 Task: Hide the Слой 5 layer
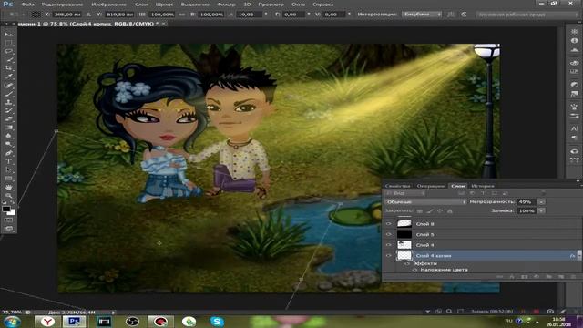tap(389, 234)
